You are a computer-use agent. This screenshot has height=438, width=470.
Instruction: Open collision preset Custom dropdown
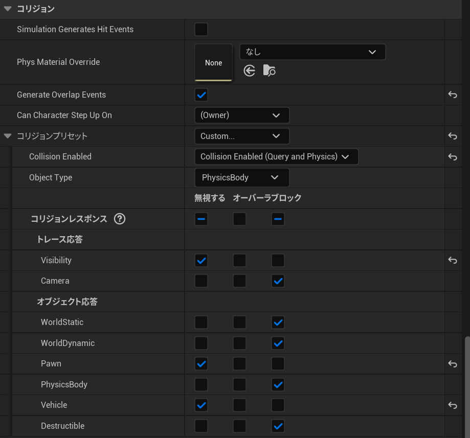point(242,136)
